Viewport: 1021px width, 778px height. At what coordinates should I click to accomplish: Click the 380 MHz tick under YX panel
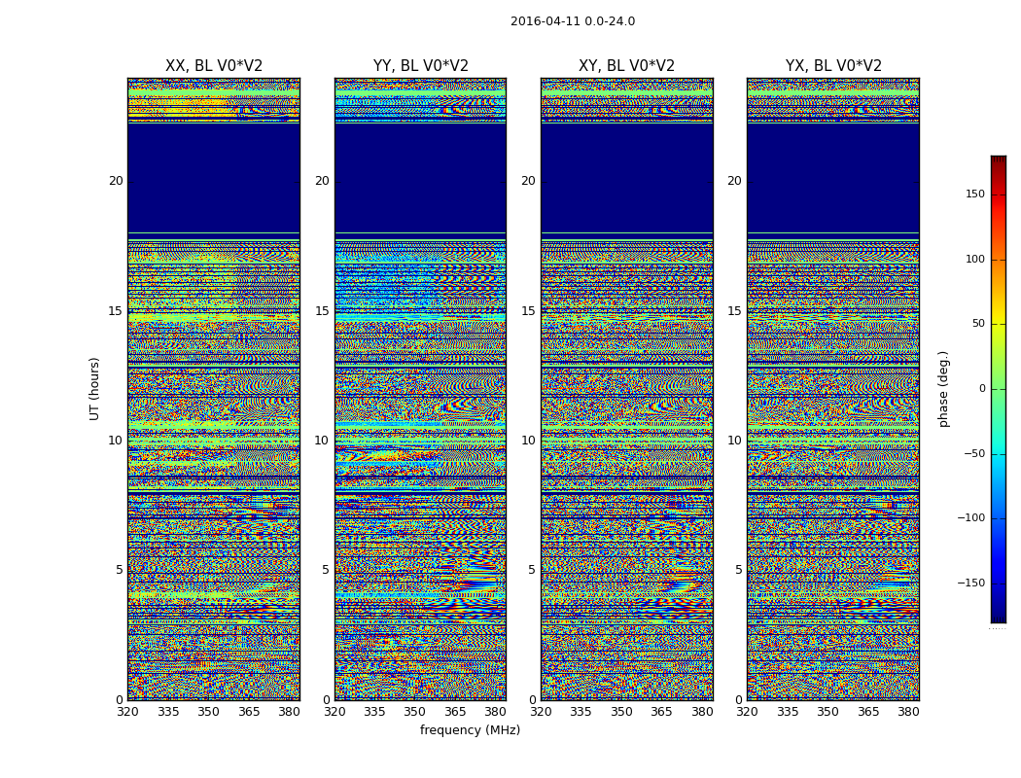[x=908, y=712]
